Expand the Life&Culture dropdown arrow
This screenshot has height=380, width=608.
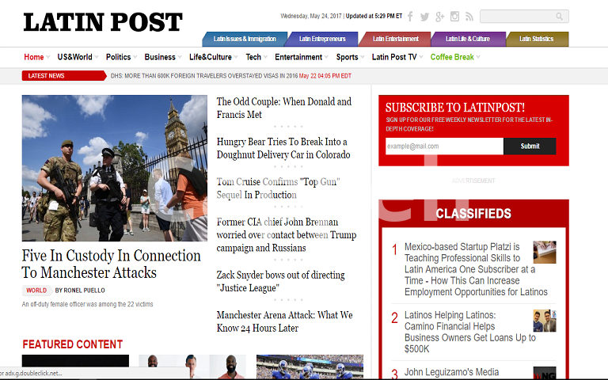[x=237, y=58]
